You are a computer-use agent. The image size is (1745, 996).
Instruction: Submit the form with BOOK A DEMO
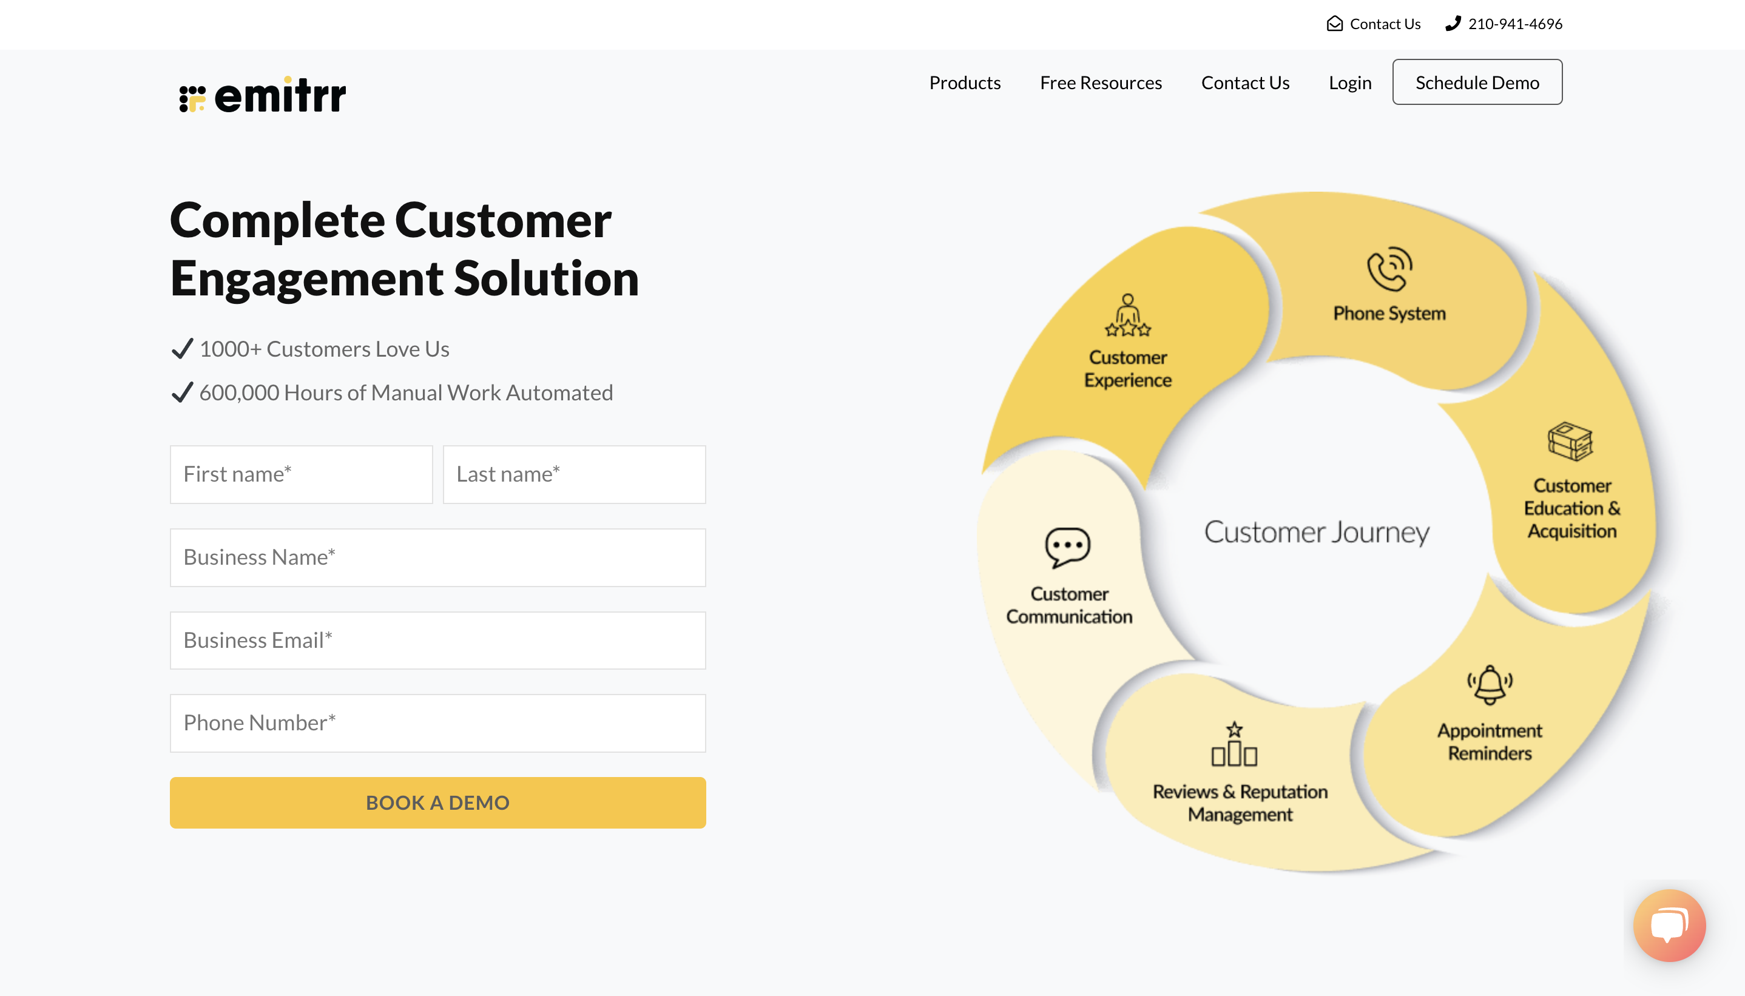tap(438, 803)
